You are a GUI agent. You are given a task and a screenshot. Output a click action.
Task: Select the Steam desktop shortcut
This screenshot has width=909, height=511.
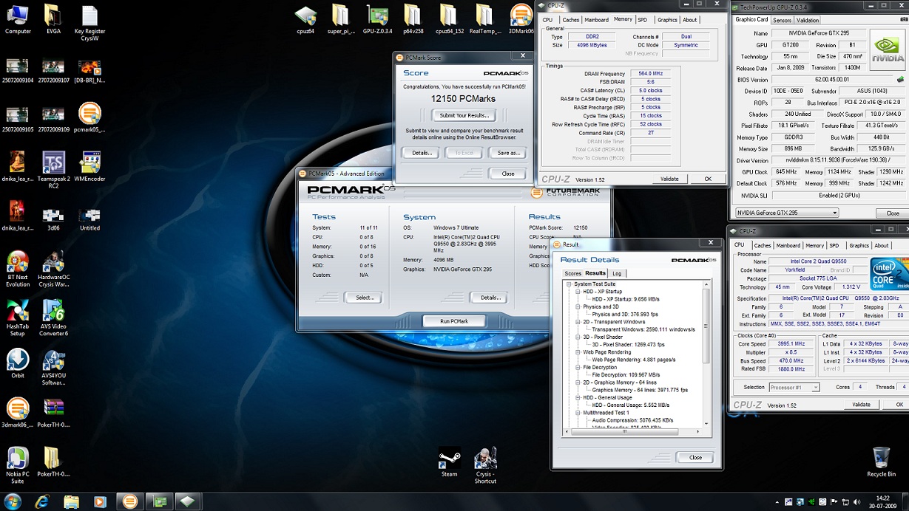click(449, 462)
